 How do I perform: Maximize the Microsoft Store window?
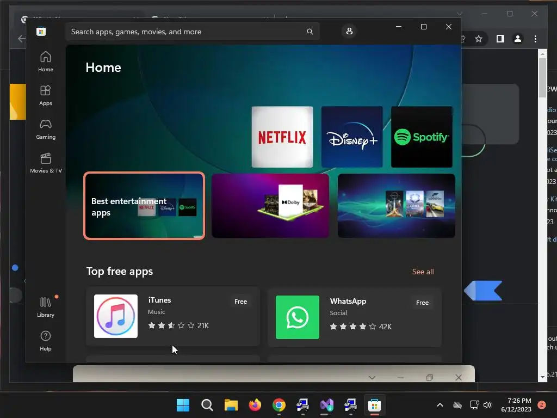point(423,27)
